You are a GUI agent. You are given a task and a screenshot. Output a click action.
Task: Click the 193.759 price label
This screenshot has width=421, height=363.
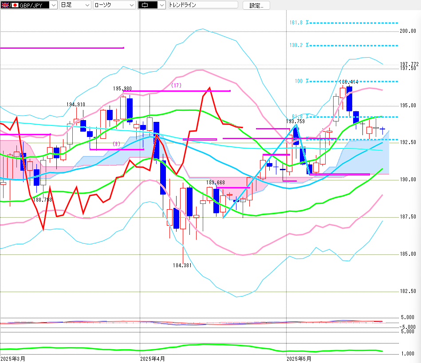click(x=295, y=121)
